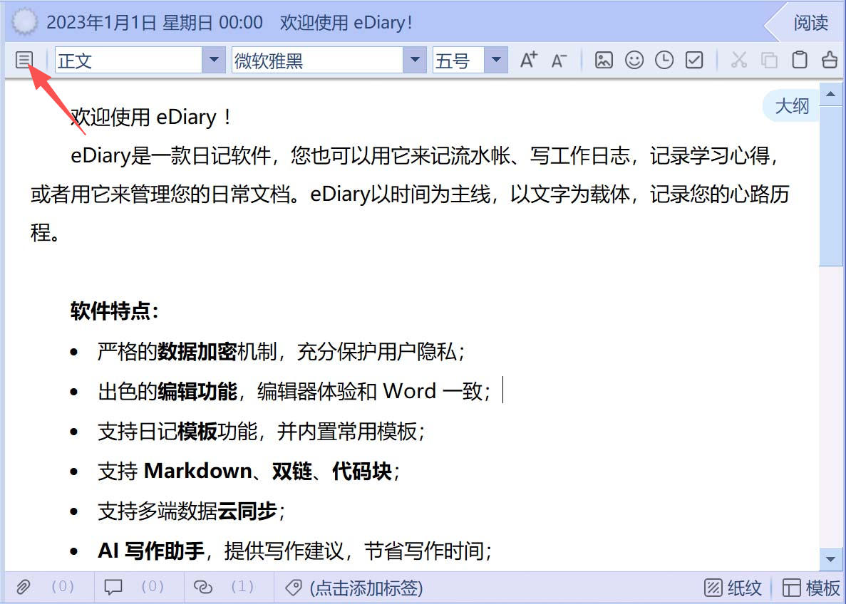Open comments via the speech bubble icon
The height and width of the screenshot is (604, 846).
pos(113,587)
